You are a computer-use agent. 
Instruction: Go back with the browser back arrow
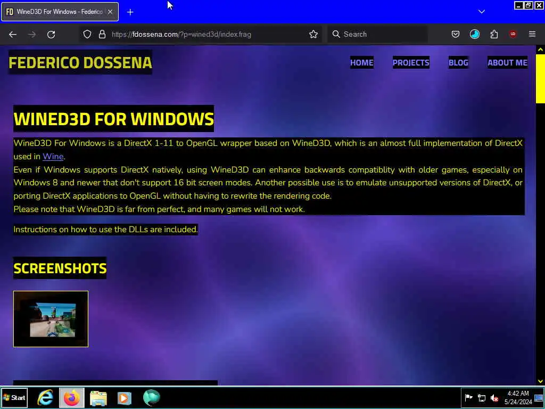coord(13,34)
